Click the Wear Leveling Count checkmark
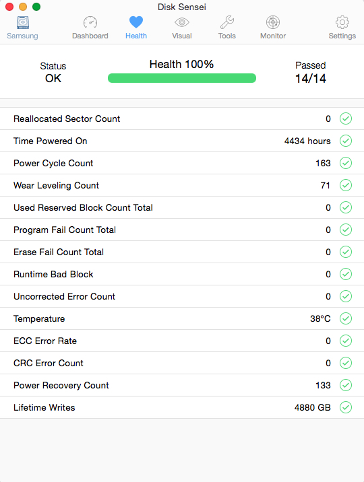Image resolution: width=364 pixels, height=482 pixels. (346, 185)
